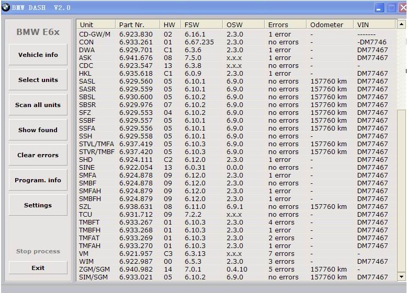The width and height of the screenshot is (407, 293).
Task: Select the SMFA unit row
Action: click(236, 175)
